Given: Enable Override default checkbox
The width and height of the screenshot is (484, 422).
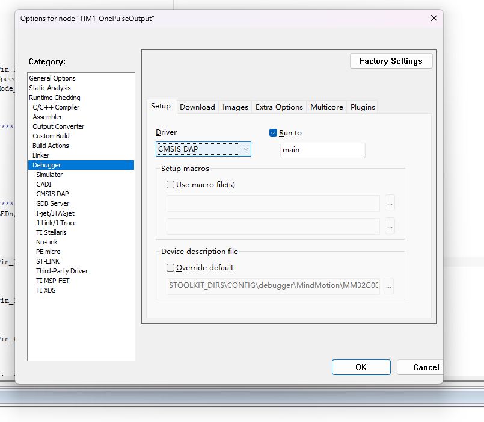Looking at the screenshot, I should tap(171, 268).
